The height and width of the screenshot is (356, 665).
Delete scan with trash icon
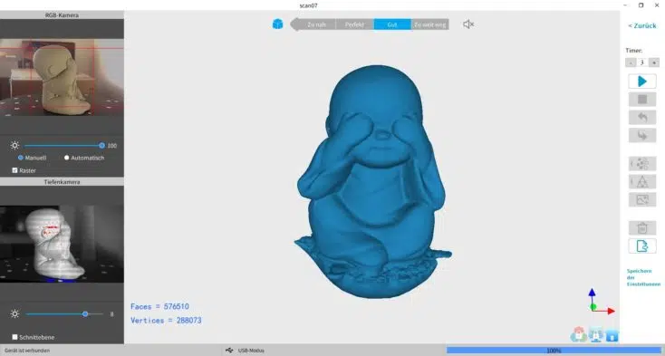pyautogui.click(x=642, y=228)
